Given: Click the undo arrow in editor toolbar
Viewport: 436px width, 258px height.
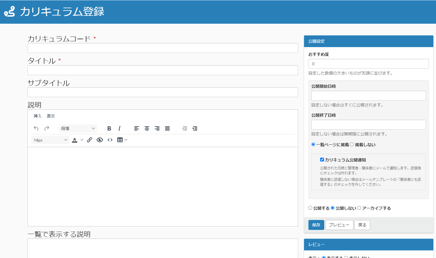Looking at the screenshot, I should pos(36,128).
